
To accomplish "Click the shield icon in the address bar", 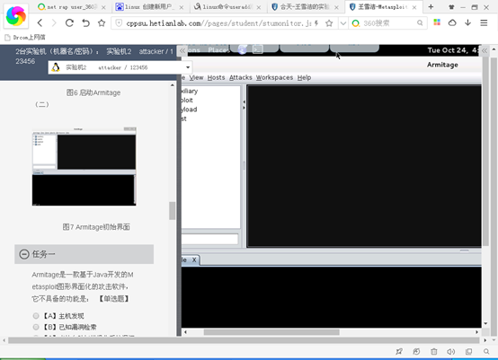I will (119, 22).
